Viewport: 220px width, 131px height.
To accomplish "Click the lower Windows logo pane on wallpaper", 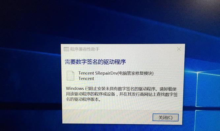I will (x=207, y=121).
